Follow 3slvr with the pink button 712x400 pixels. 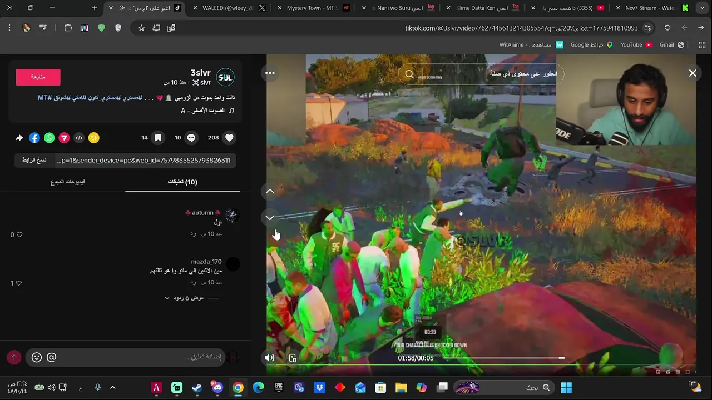coord(38,77)
